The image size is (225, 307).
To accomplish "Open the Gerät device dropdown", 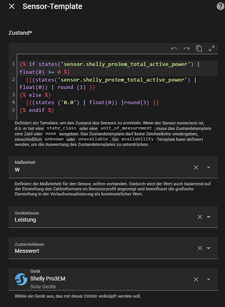I will tap(208, 279).
